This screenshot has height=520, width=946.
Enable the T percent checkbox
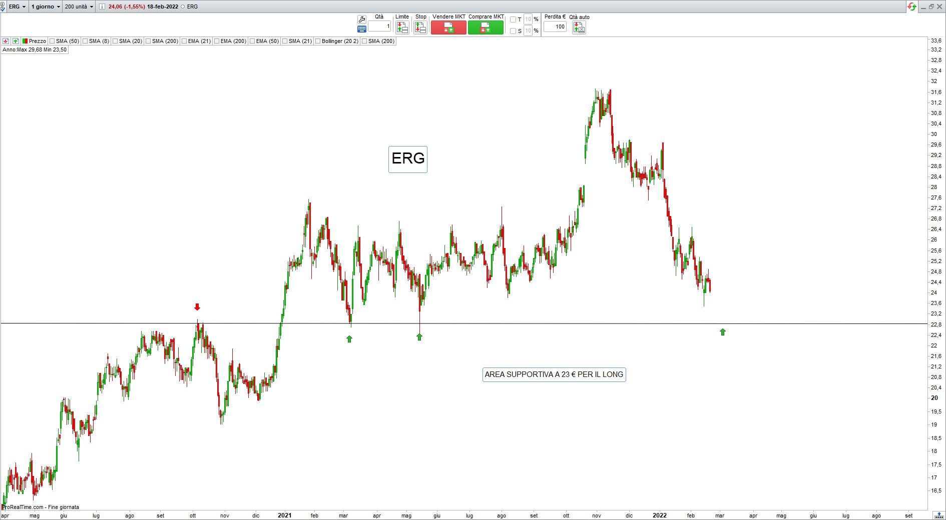pos(513,19)
